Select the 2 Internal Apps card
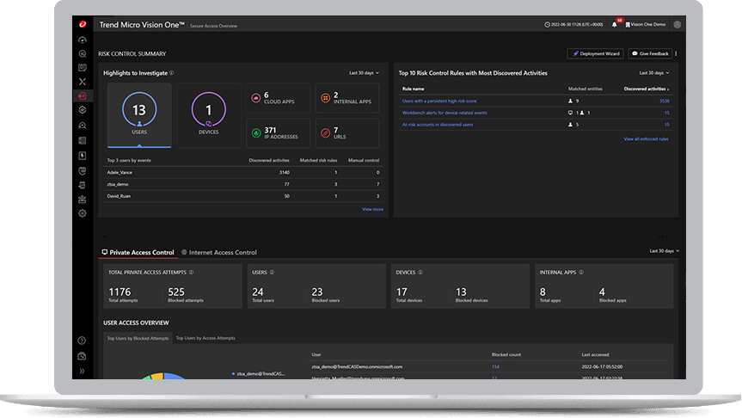This screenshot has height=418, width=742. [347, 98]
